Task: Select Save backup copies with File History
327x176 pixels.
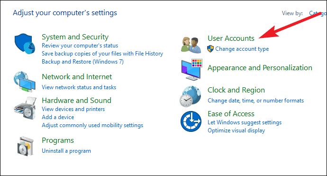Action: [102, 54]
